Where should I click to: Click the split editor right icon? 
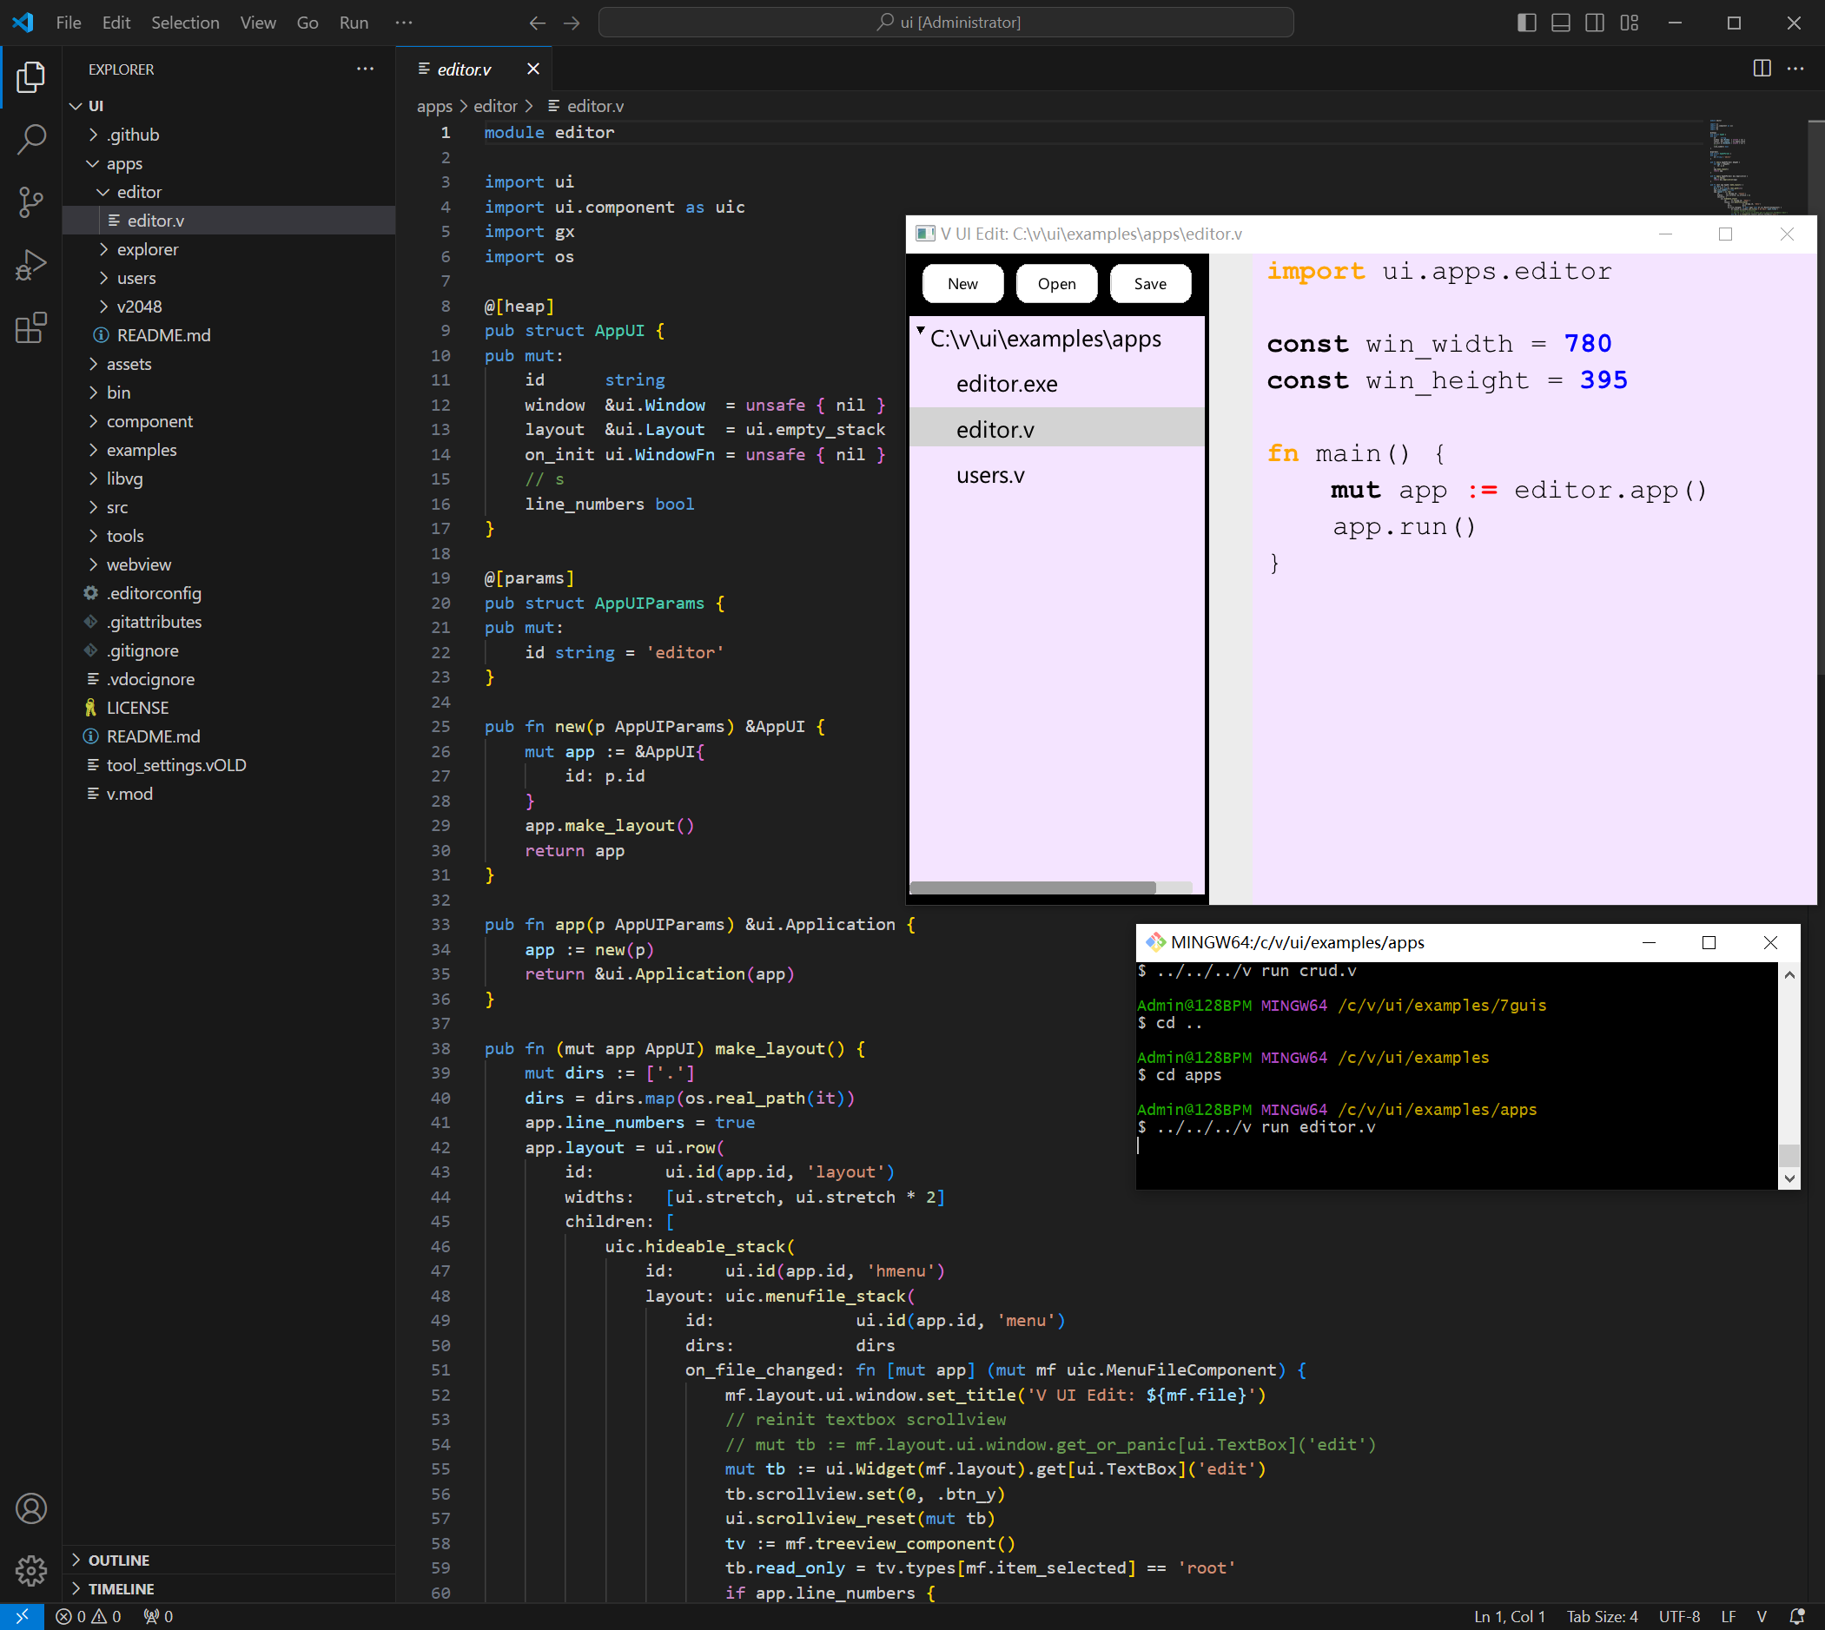tap(1762, 69)
